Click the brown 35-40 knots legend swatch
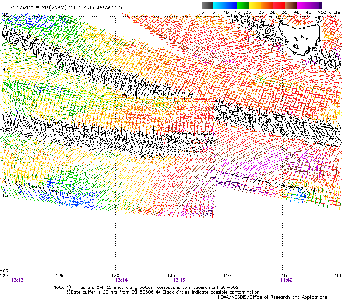 tap(291, 6)
